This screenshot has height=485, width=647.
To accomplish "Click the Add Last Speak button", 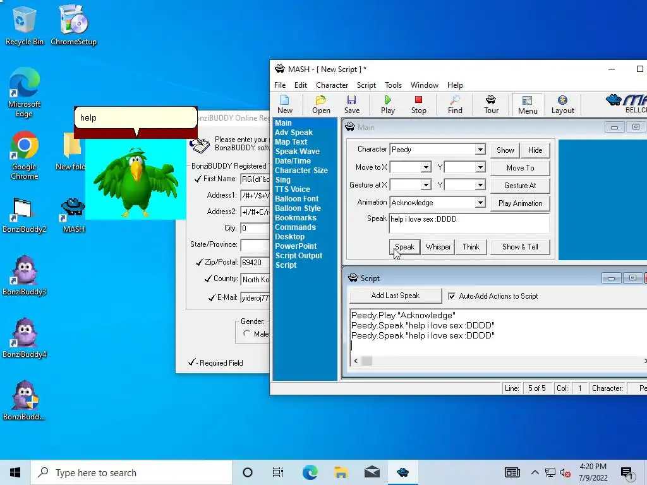I will [x=396, y=296].
